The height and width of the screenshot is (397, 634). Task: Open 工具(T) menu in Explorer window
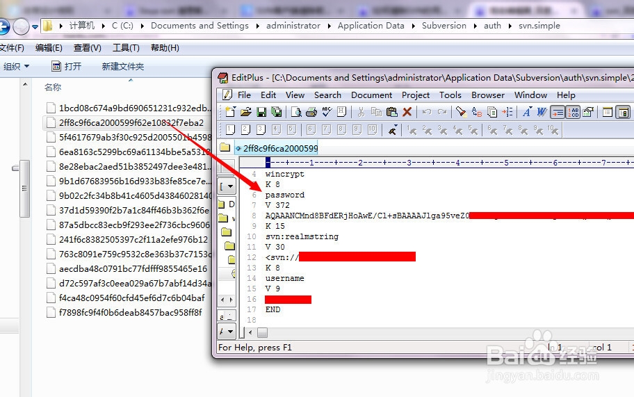tap(126, 48)
